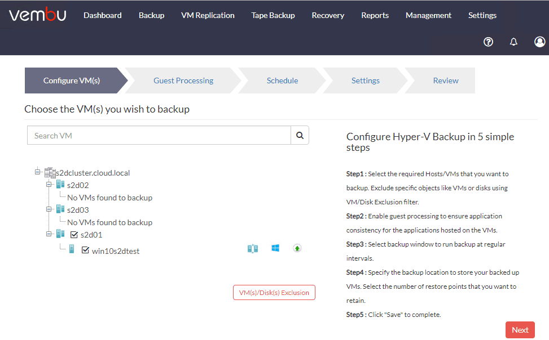Collapse the s2d02 host node
The image size is (549, 340).
click(50, 184)
